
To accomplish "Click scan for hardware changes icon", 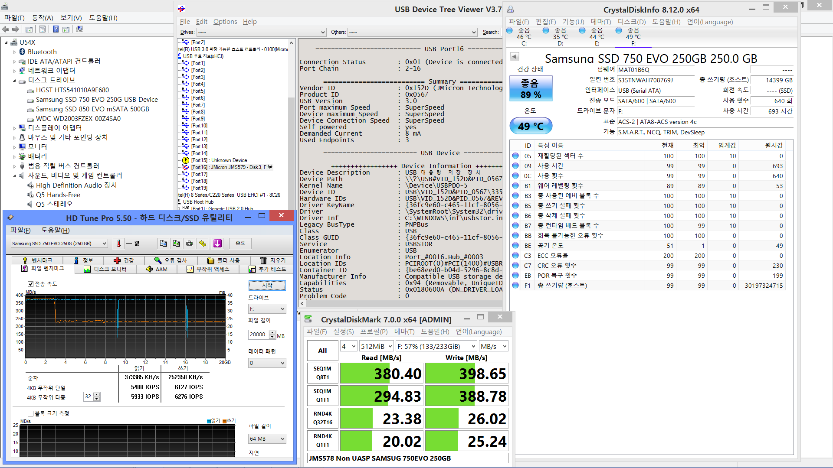I will 79,29.
